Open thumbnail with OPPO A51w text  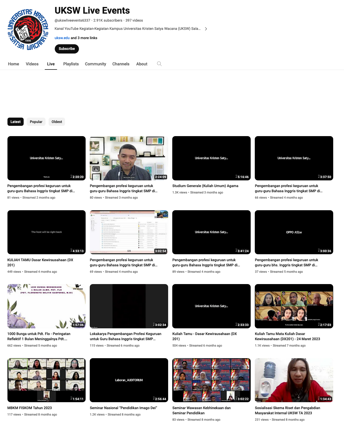pos(294,232)
